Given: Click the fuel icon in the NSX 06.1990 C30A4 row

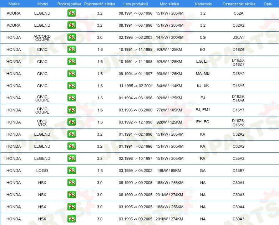Looking at the screenshot, I should [71, 182].
